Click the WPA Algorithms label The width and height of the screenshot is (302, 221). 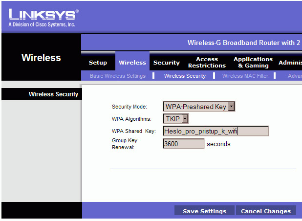click(x=131, y=119)
